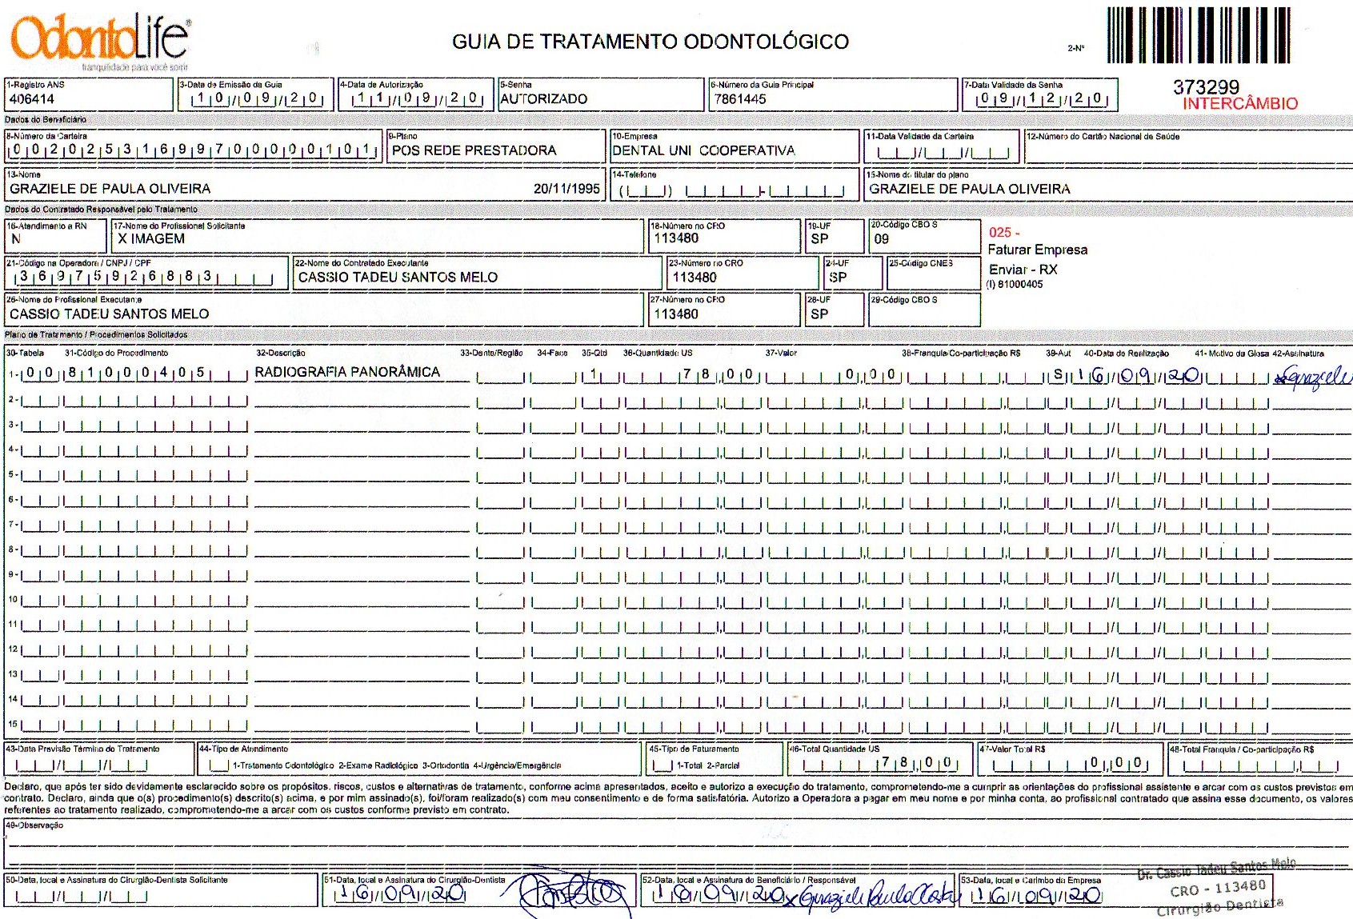Click the Código CBO S field with 09

point(924,237)
